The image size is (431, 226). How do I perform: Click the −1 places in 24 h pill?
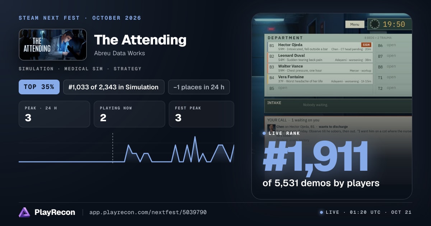tap(199, 87)
